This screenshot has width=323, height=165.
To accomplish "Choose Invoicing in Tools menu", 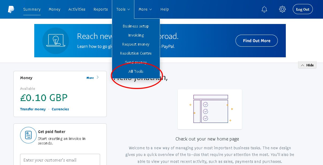I will click(136, 35).
